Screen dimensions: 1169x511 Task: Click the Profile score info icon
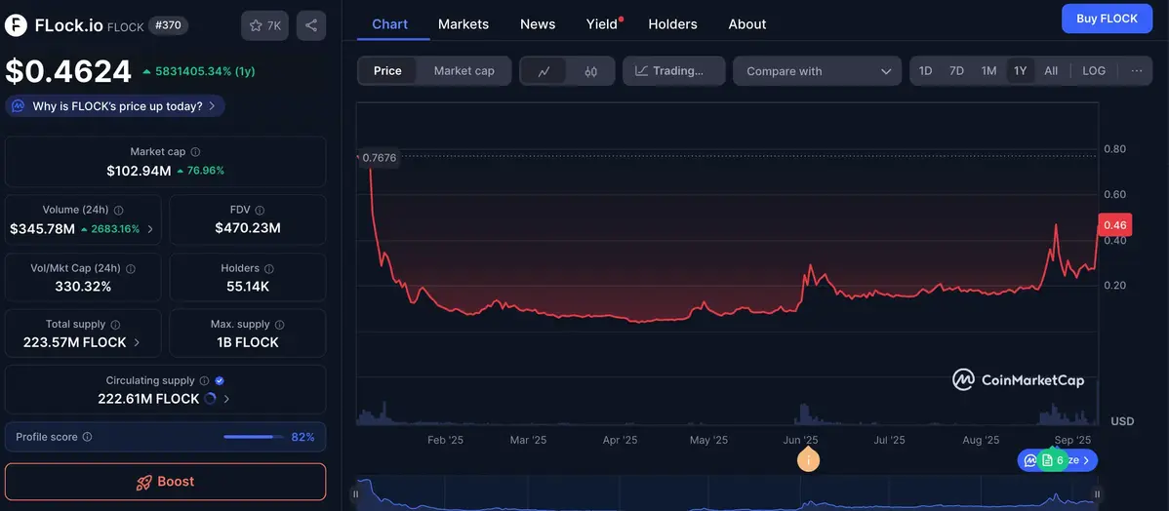click(x=87, y=438)
